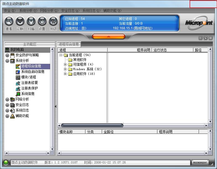
Task: Expand the 系统日志 sidebar node
Action: point(7,110)
